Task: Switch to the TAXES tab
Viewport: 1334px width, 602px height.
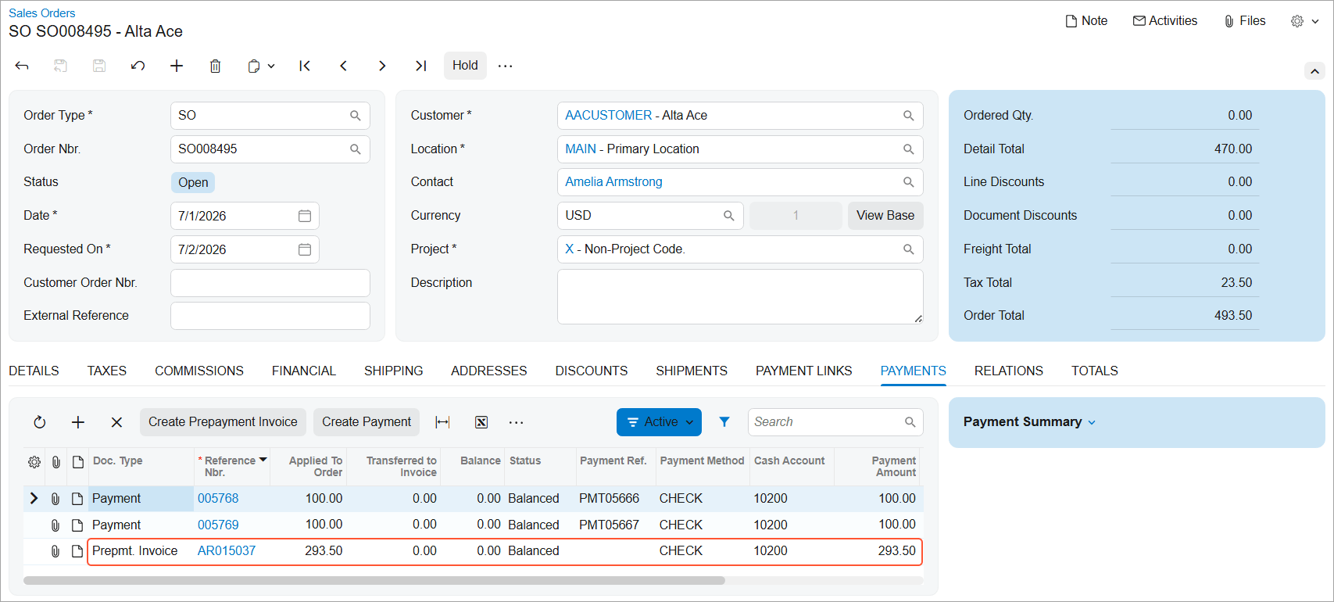Action: point(107,371)
